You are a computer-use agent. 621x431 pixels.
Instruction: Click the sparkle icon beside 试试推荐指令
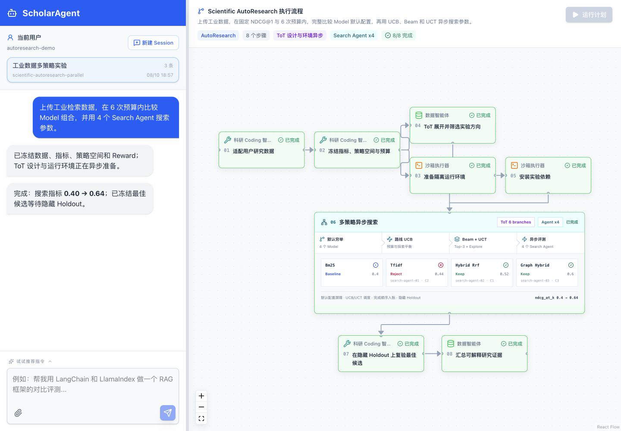click(11, 361)
